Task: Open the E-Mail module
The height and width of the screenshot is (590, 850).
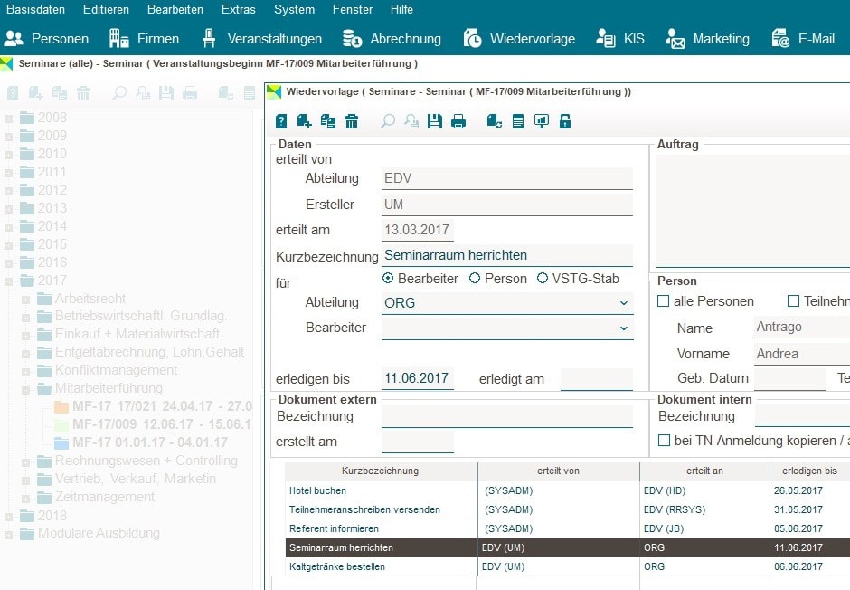Action: 803,39
